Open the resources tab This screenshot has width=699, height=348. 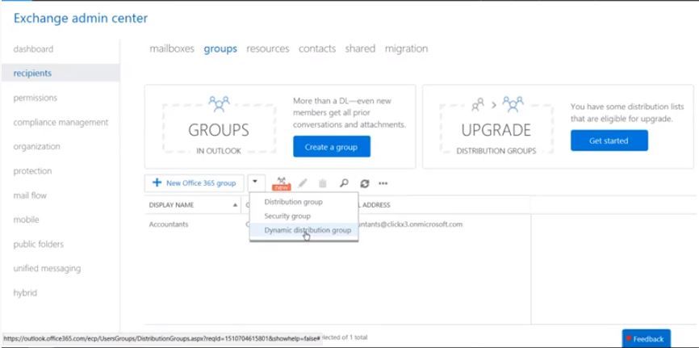(268, 48)
